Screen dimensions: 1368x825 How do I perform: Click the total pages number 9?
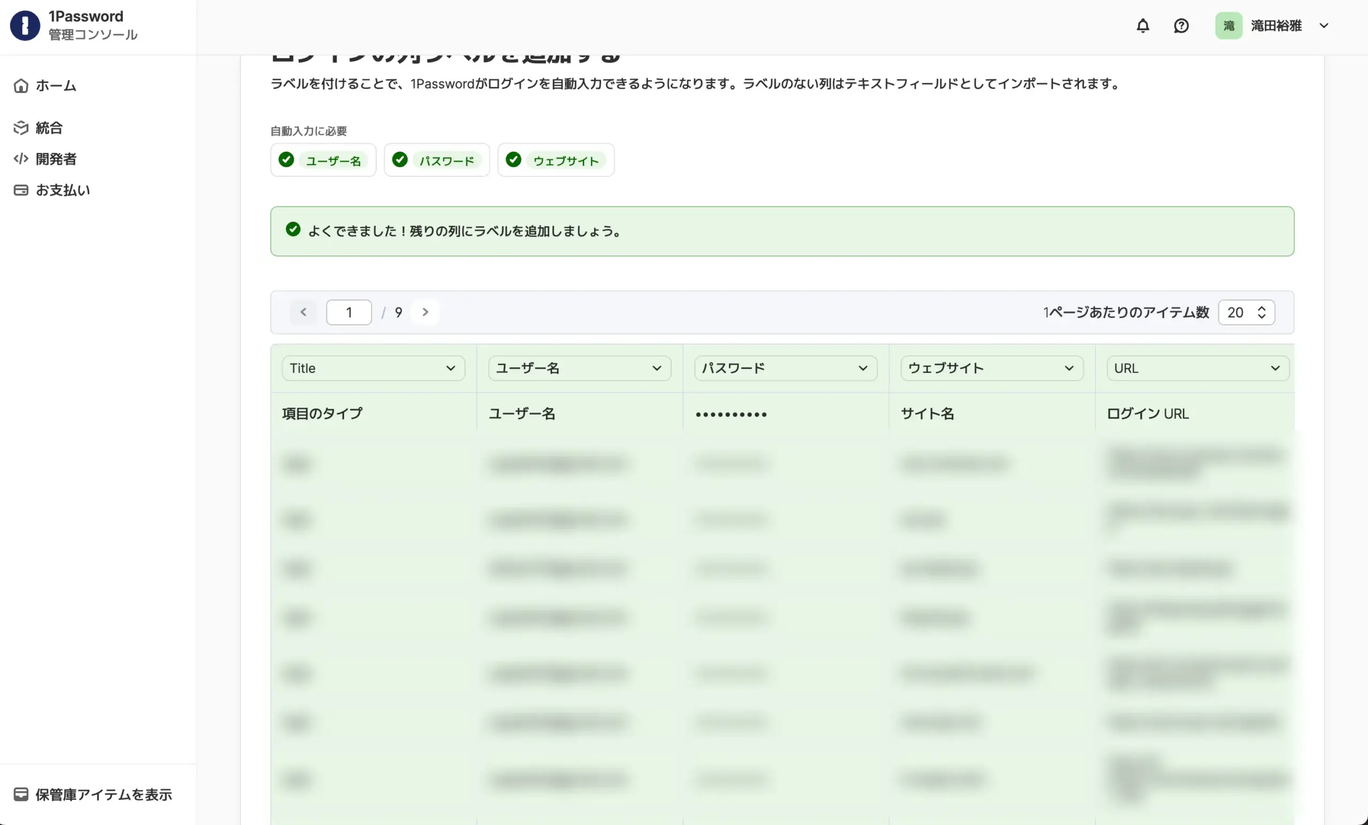point(398,313)
